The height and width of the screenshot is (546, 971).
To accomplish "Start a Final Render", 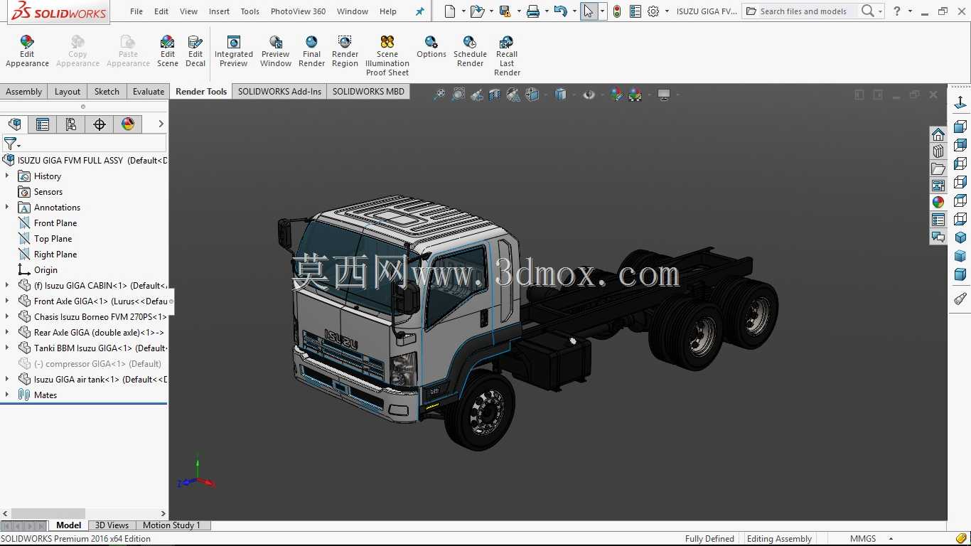I will [x=311, y=51].
